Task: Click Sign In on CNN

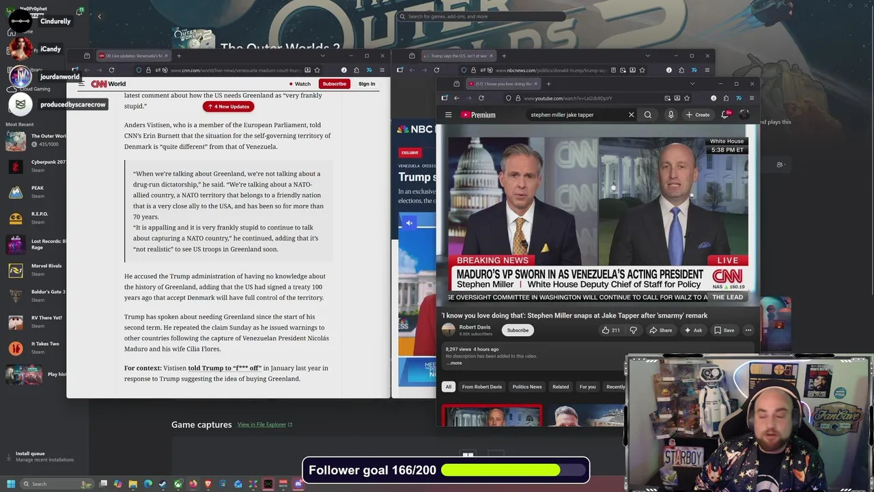Action: click(x=367, y=83)
